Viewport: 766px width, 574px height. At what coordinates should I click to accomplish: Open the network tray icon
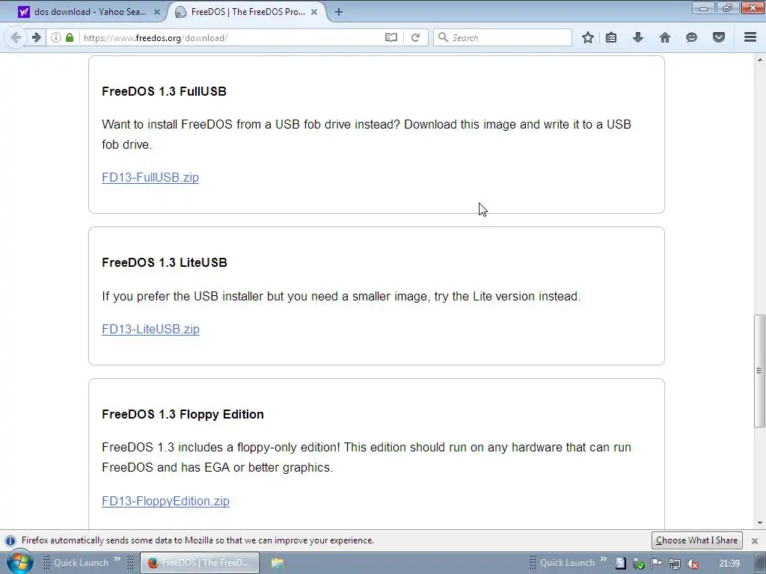click(x=675, y=564)
